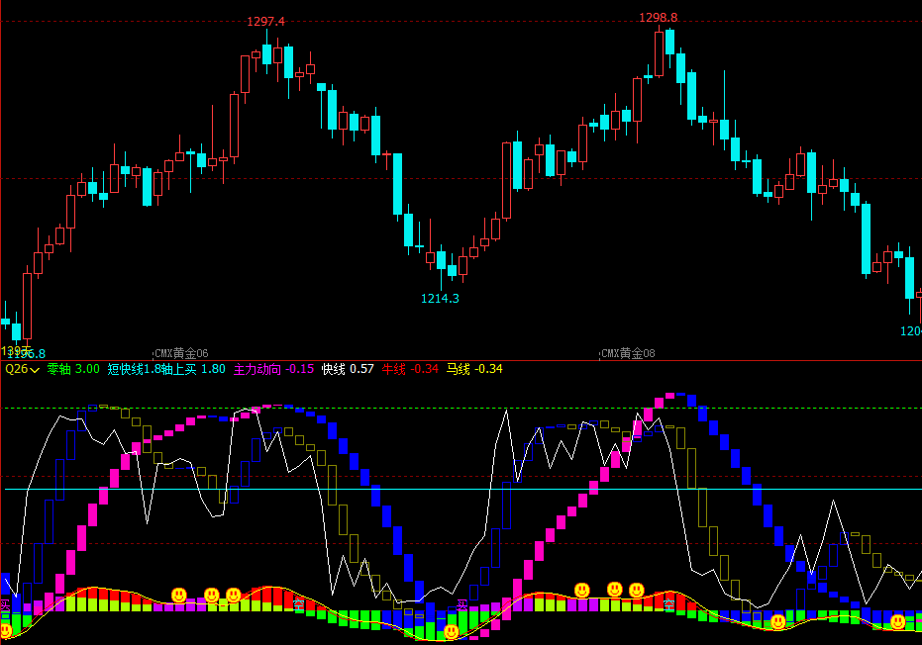Click the last smiley icon at the chart's right end
The width and height of the screenshot is (922, 645).
(897, 621)
